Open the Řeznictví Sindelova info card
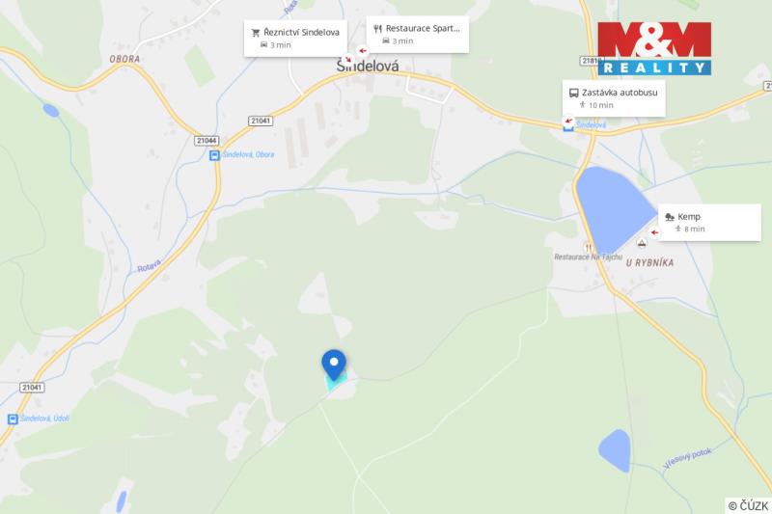This screenshot has width=772, height=514. click(x=295, y=39)
